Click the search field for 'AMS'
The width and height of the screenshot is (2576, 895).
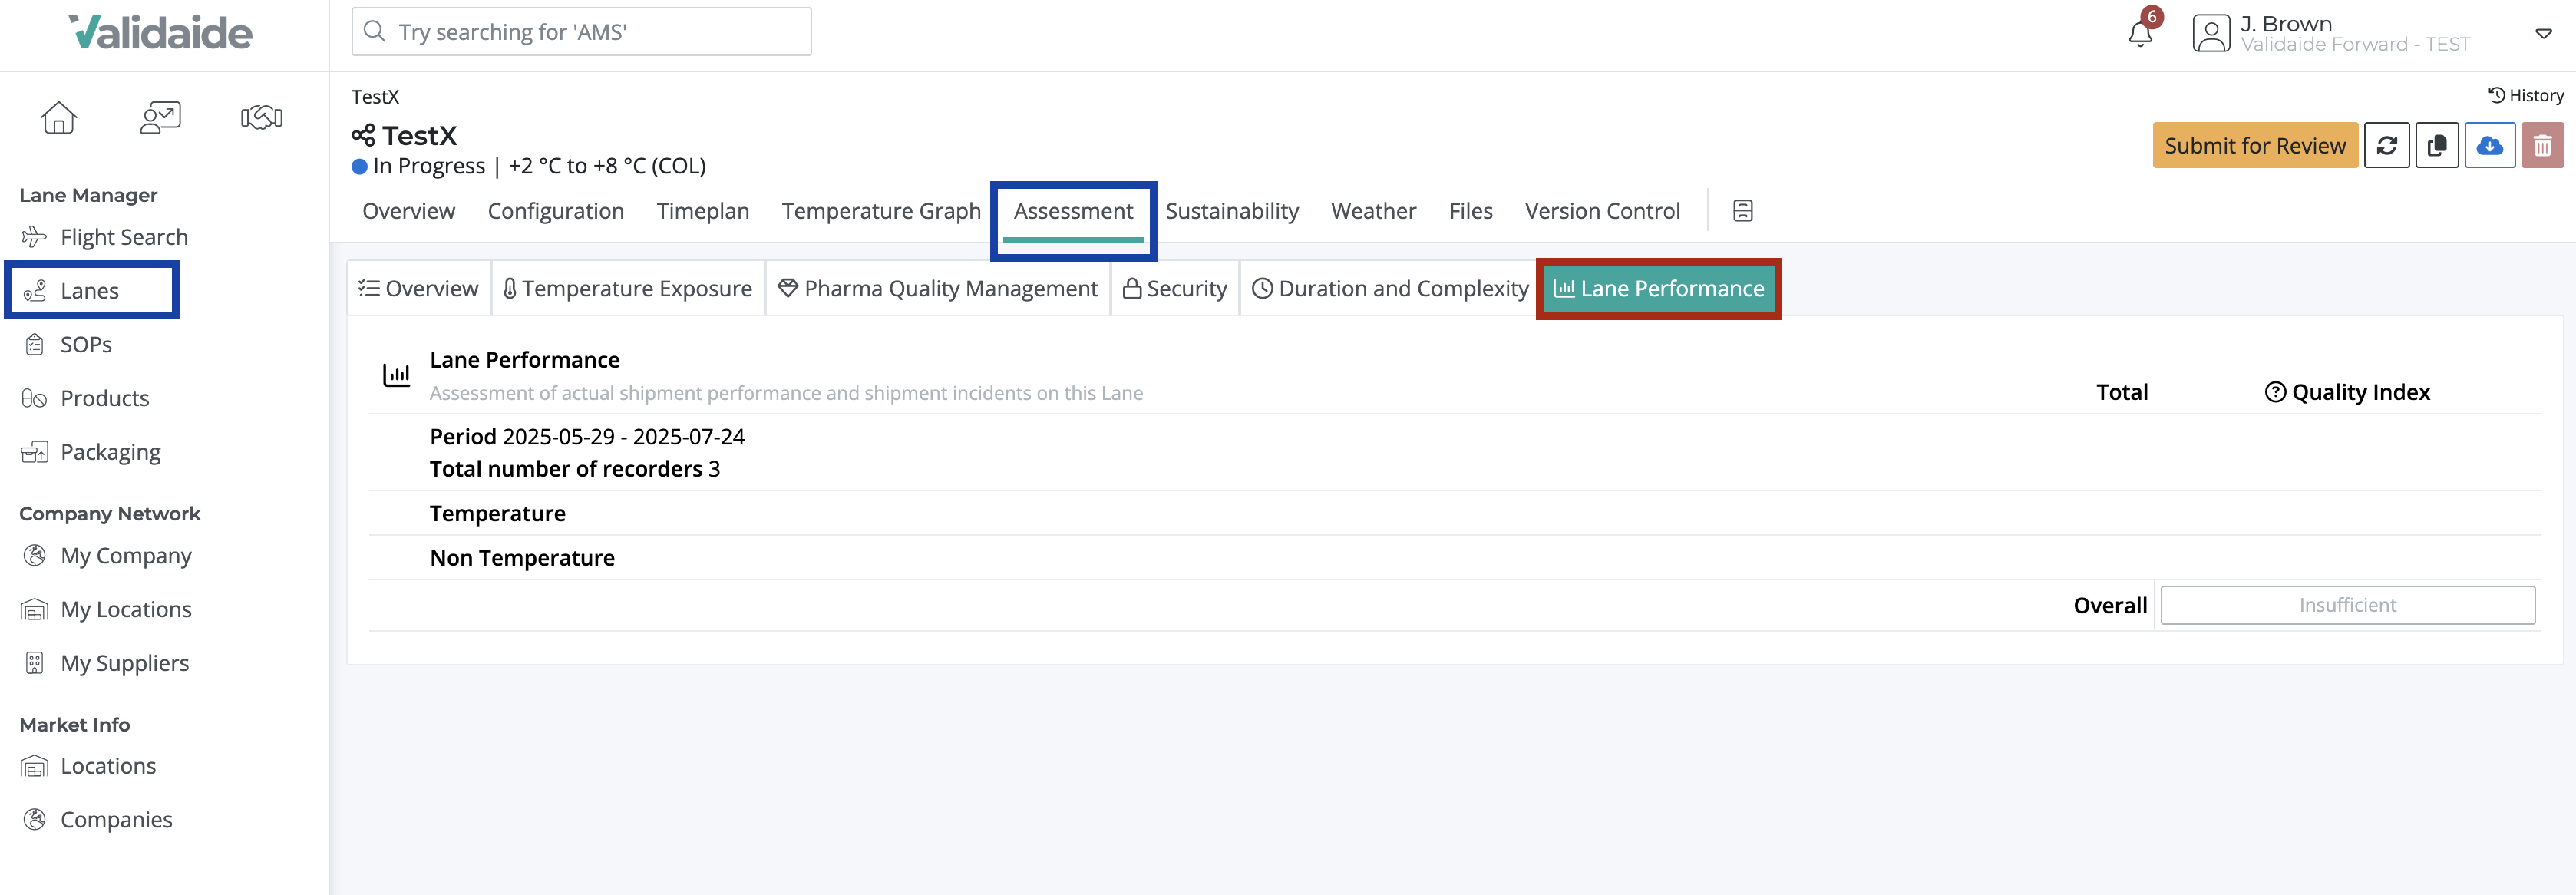pos(581,32)
